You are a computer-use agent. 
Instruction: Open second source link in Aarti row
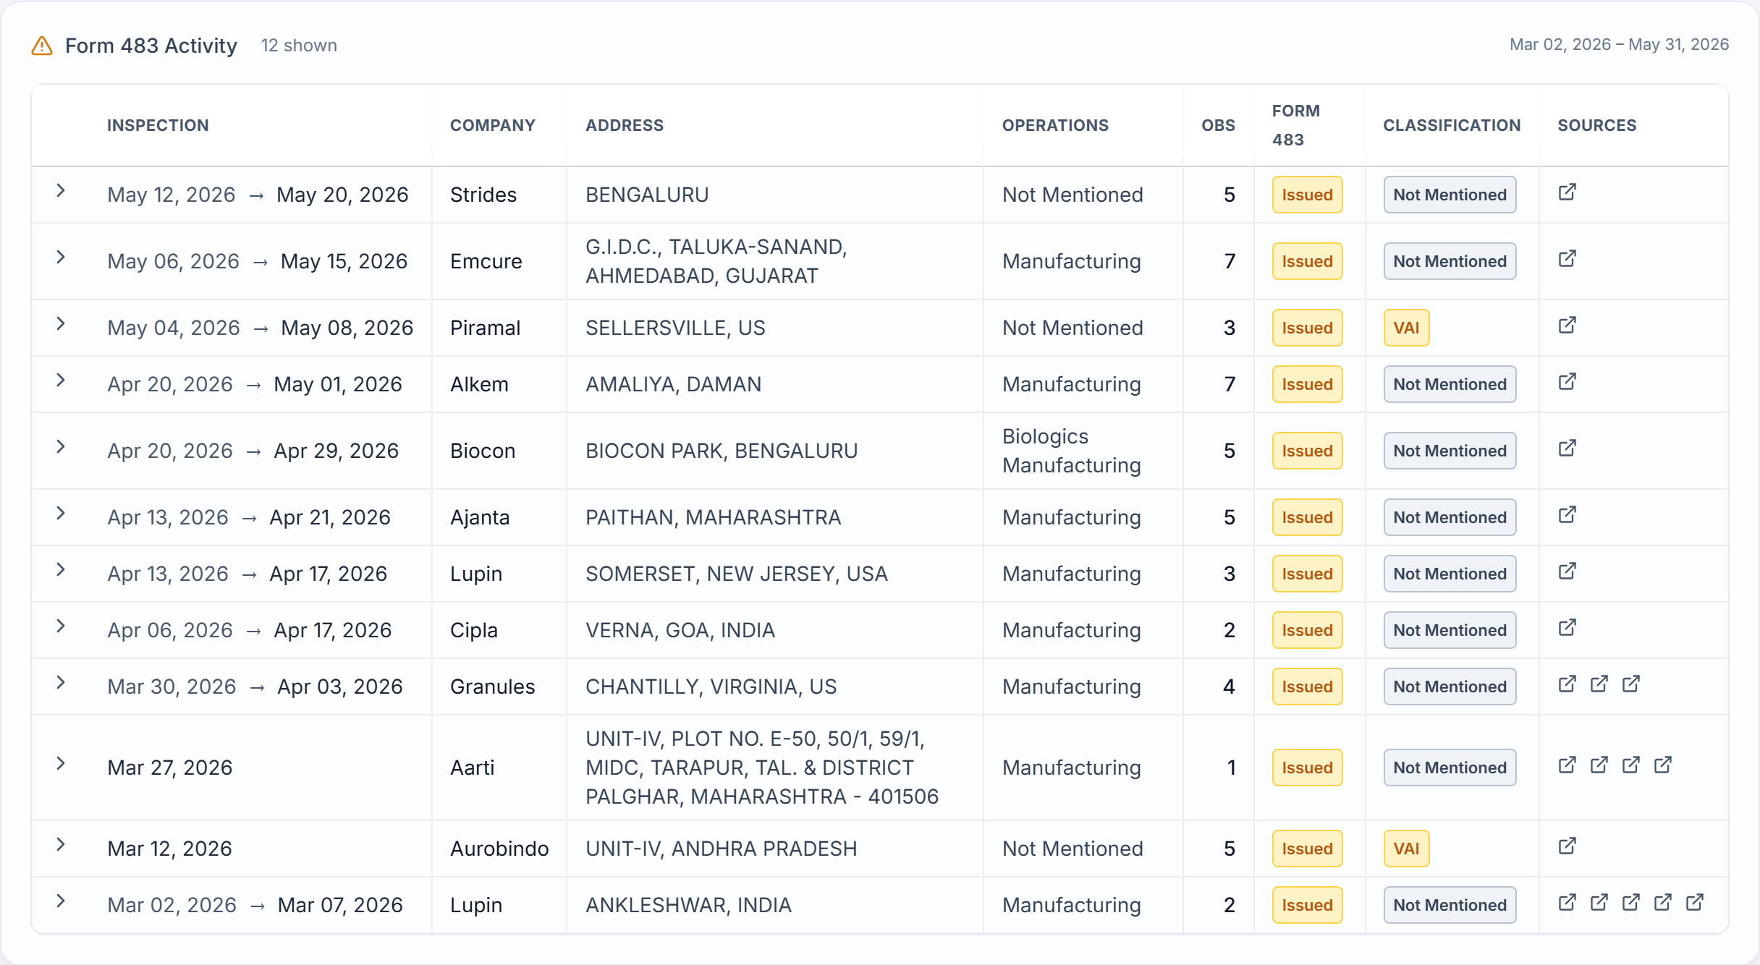1599,765
